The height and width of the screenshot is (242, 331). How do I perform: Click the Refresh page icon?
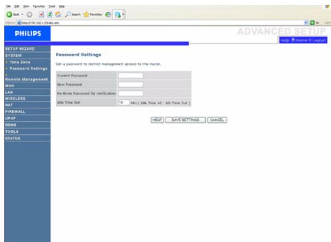click(x=50, y=14)
